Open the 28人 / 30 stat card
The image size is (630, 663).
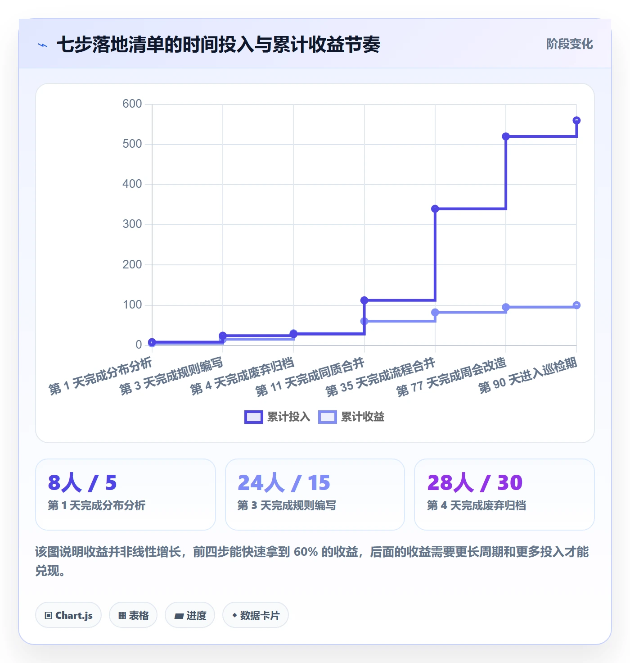pyautogui.click(x=504, y=495)
